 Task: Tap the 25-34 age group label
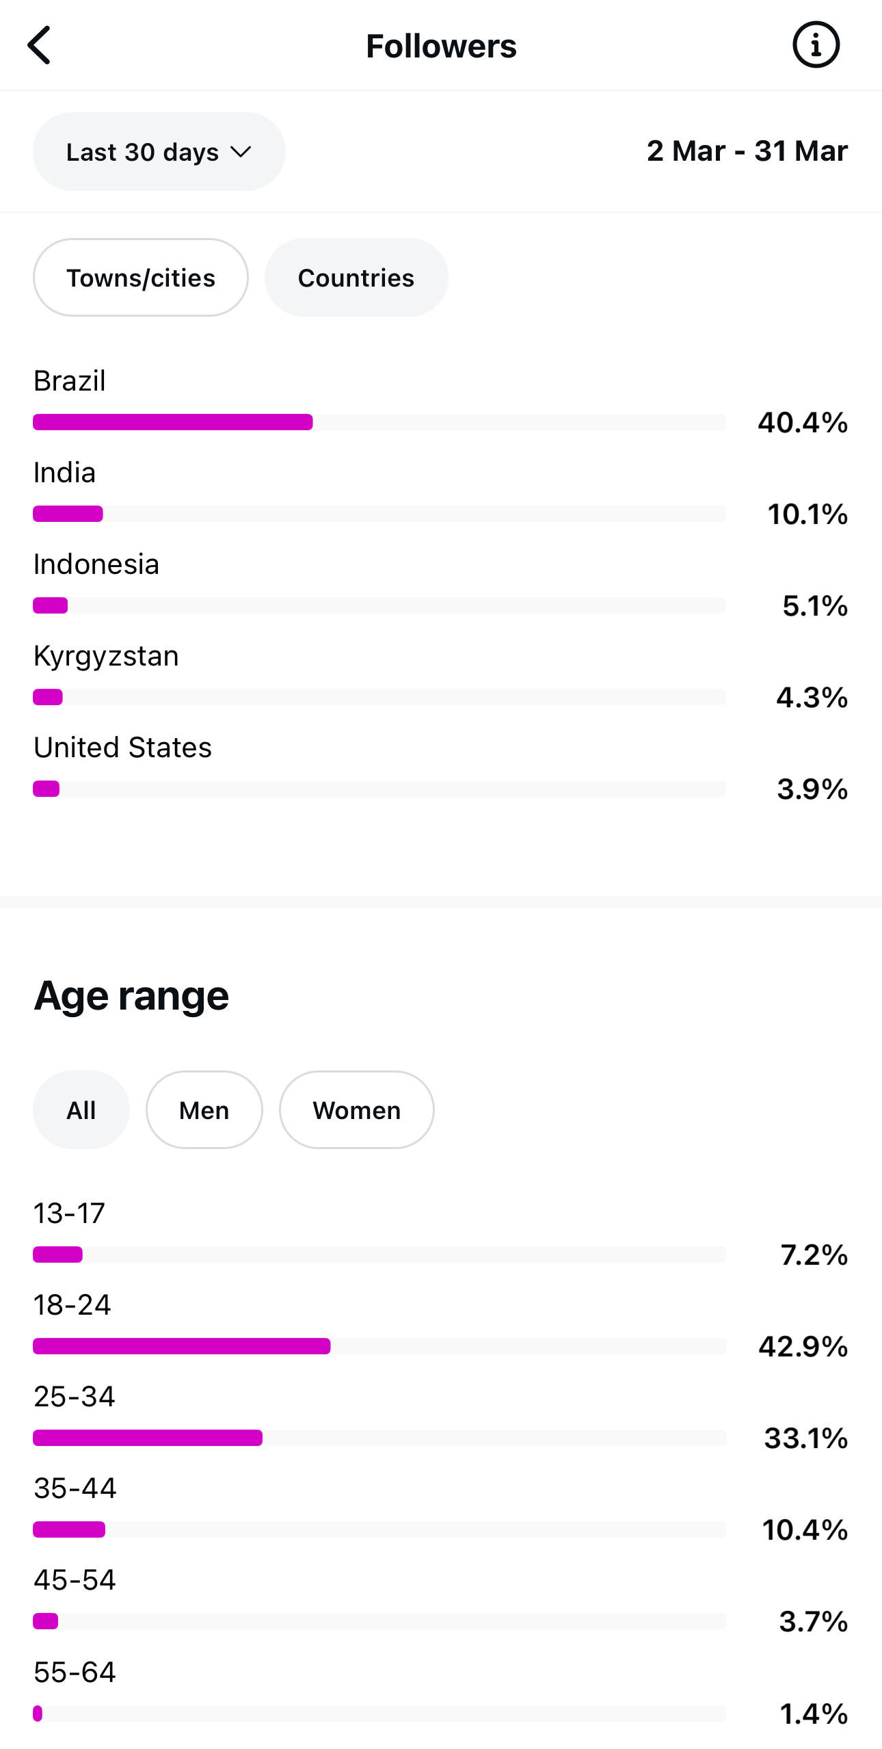point(75,1397)
